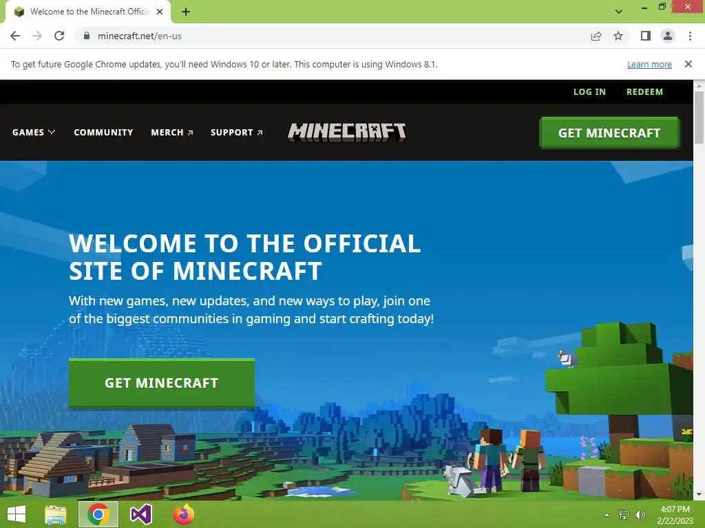Click the header GET MINECRAFT button
The width and height of the screenshot is (705, 528).
point(609,133)
